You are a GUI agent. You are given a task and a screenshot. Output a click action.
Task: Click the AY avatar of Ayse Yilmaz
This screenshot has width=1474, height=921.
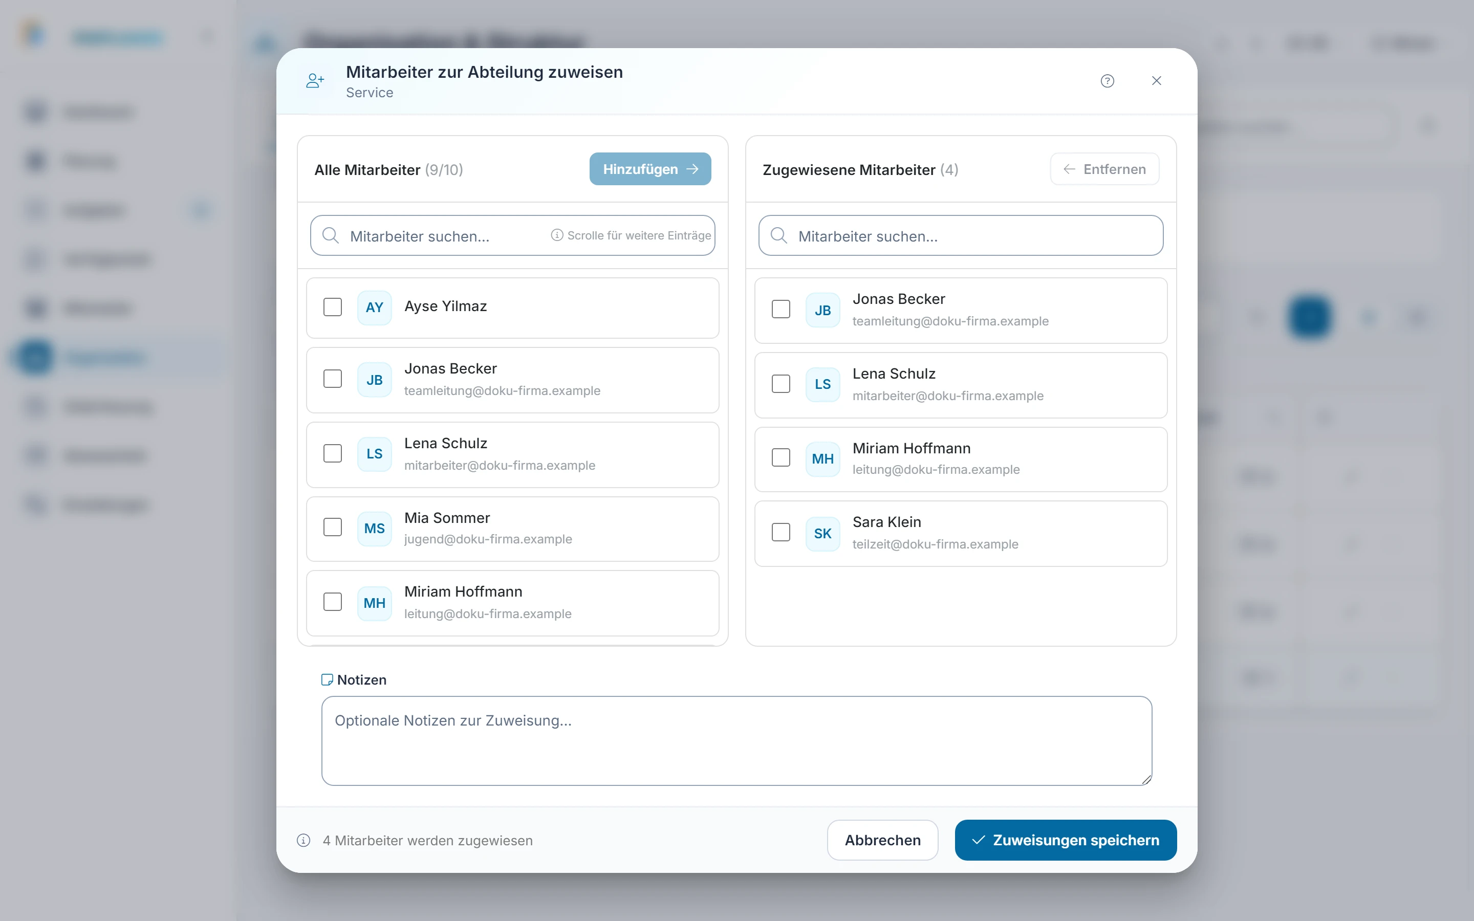[x=375, y=308]
